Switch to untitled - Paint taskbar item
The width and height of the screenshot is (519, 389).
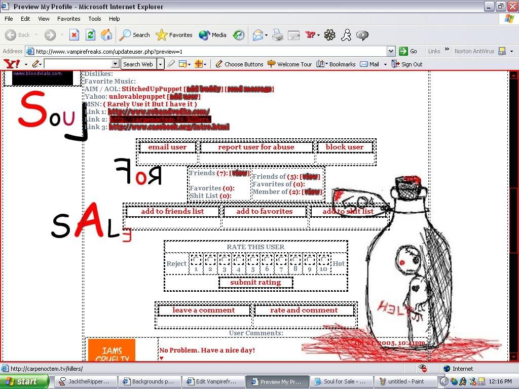pos(406,381)
